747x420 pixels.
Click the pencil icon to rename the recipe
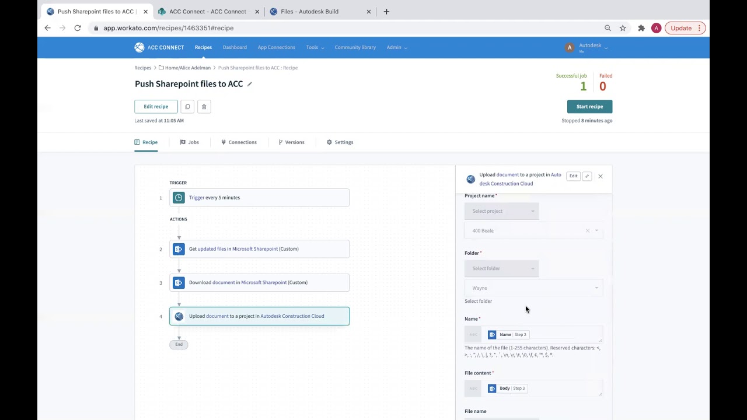click(x=249, y=84)
